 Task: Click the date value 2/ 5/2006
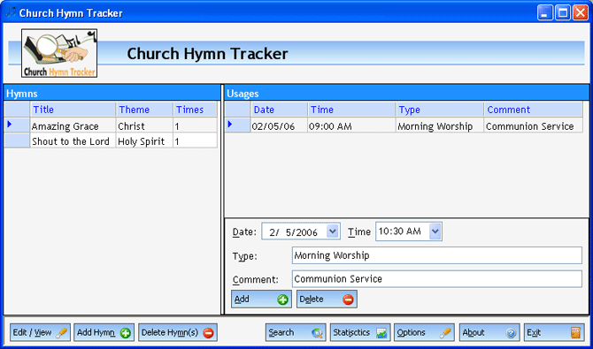pyautogui.click(x=293, y=231)
